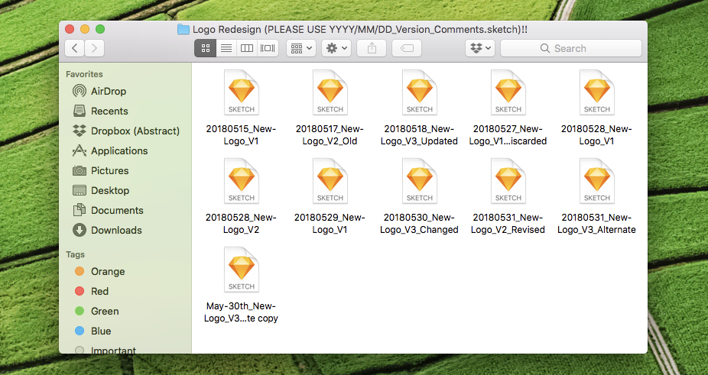Open the item arrangement dropdown
Screen dimensions: 708x375
point(301,48)
